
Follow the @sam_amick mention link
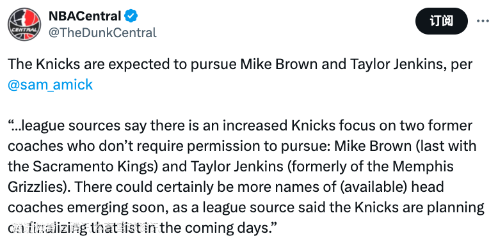[50, 84]
